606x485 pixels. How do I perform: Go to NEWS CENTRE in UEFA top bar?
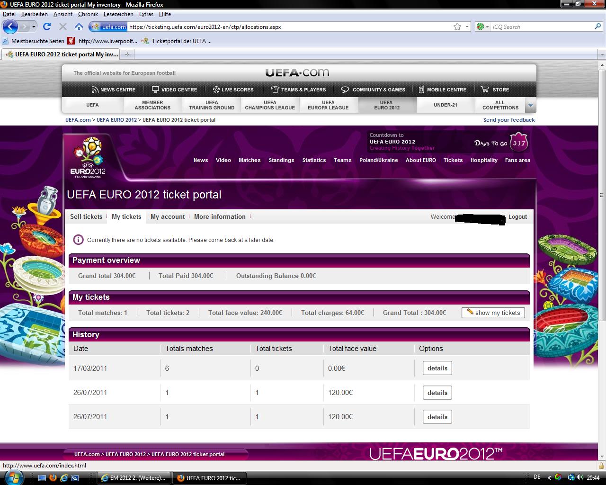click(114, 90)
